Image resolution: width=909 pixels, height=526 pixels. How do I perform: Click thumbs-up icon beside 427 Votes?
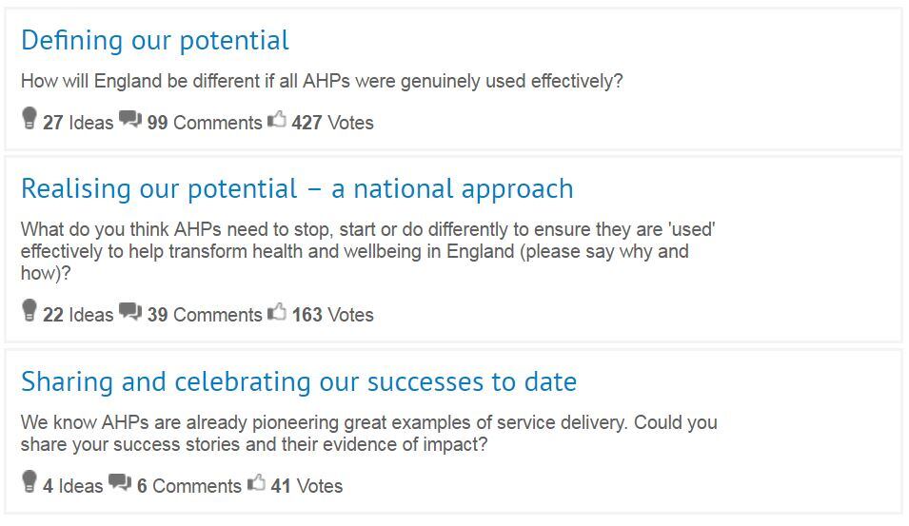click(x=277, y=119)
